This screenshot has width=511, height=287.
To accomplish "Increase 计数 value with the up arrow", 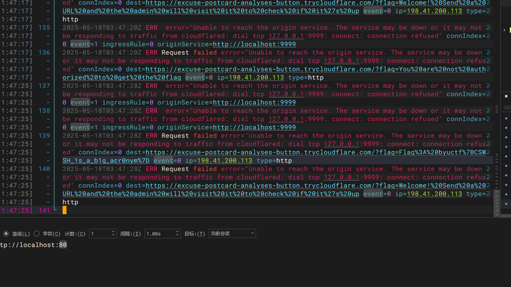I will tap(113, 232).
